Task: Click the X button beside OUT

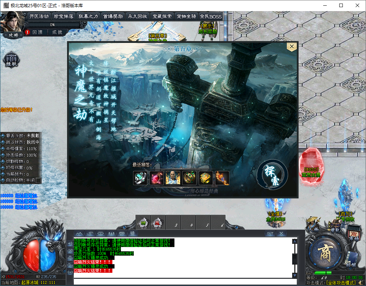Action: point(281,233)
